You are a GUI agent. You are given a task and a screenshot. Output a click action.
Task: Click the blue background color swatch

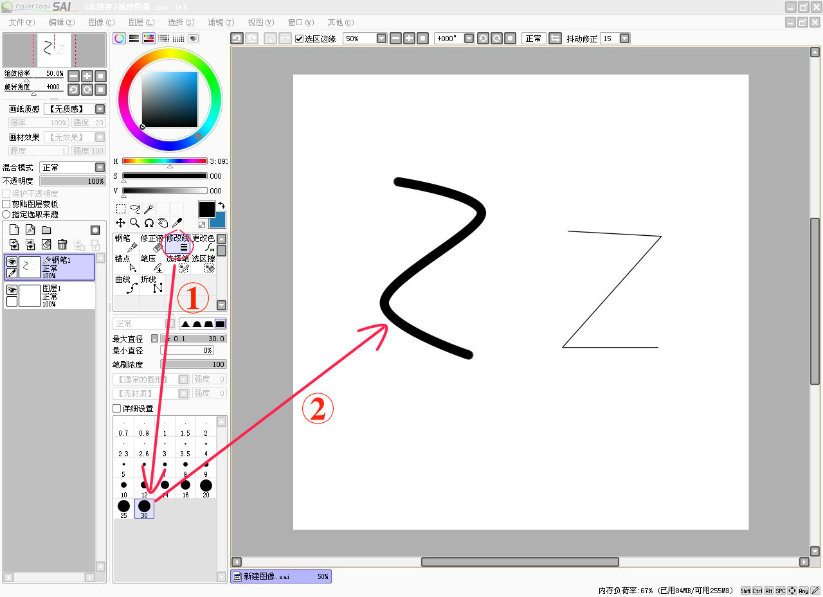pyautogui.click(x=218, y=220)
